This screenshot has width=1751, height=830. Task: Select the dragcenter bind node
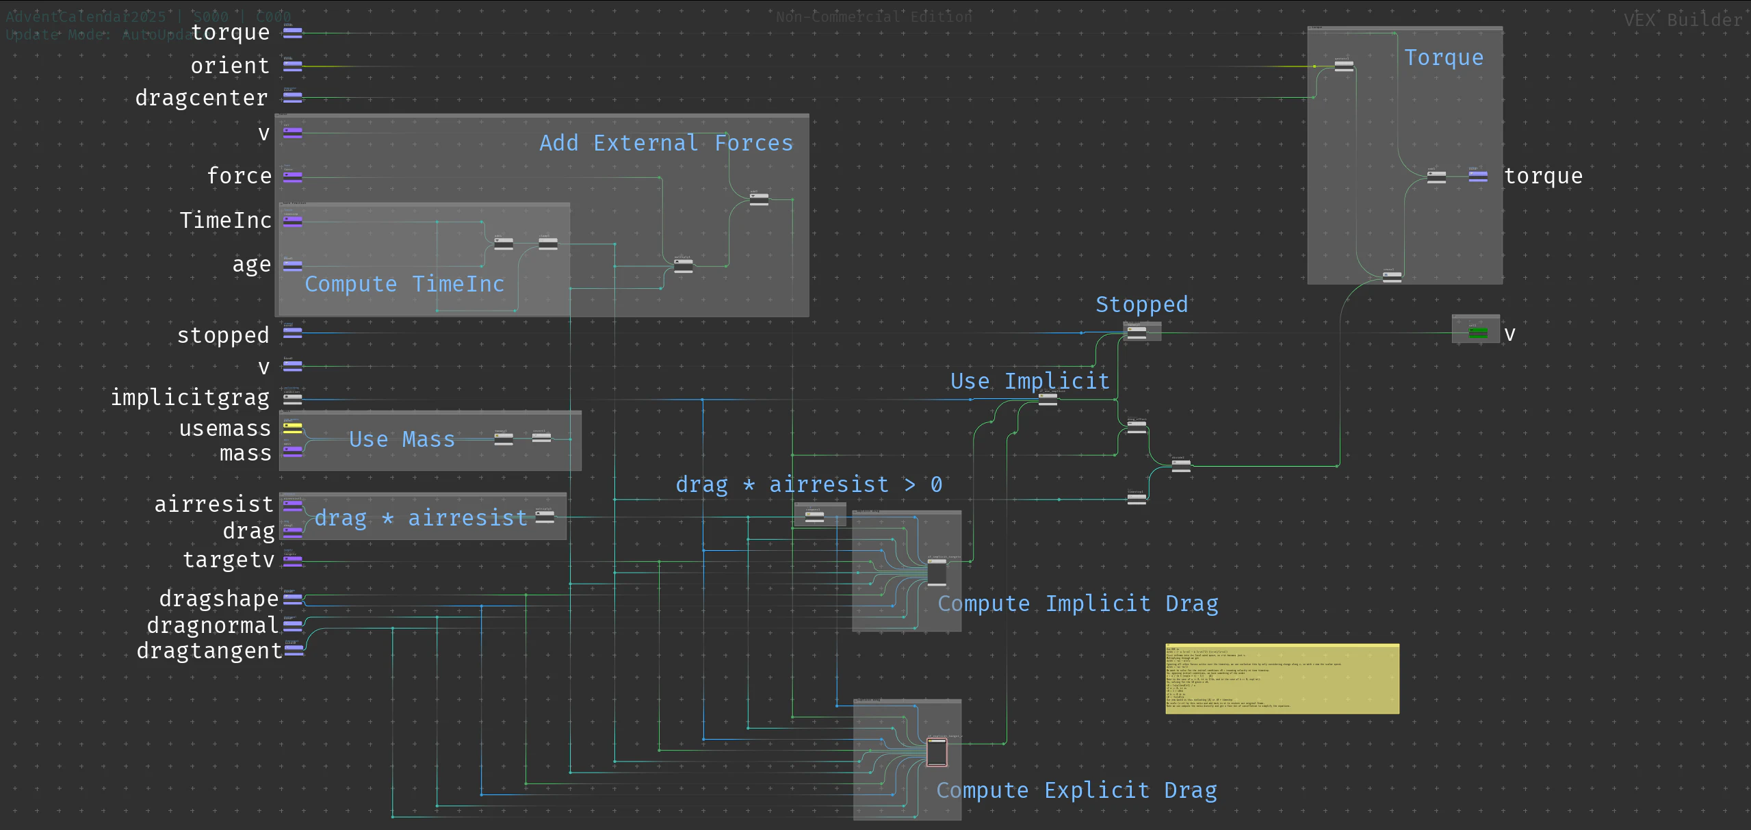[293, 97]
